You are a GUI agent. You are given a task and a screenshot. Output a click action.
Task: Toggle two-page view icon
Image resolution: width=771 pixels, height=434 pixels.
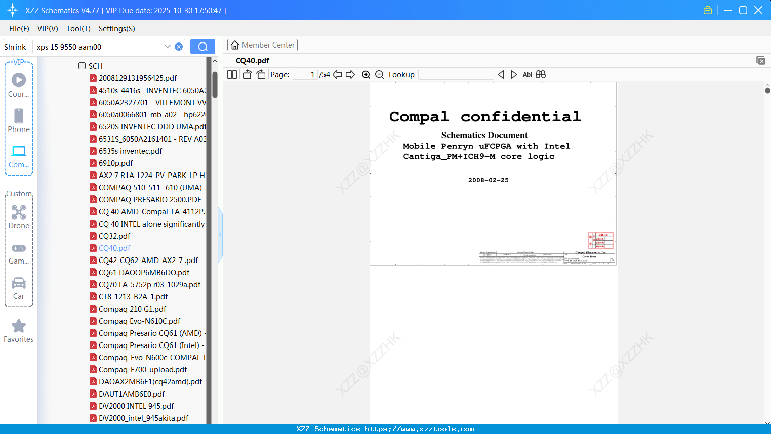[x=232, y=75]
